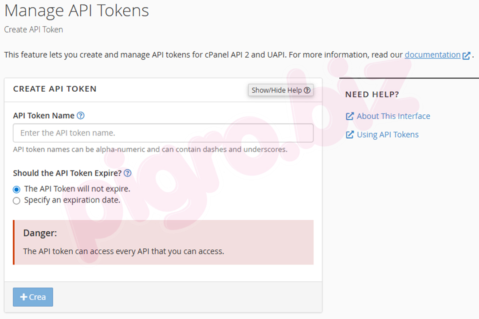Screen dimensions: 479x319
Task: Click the 'Manage API Tokens' page heading
Action: [76, 11]
